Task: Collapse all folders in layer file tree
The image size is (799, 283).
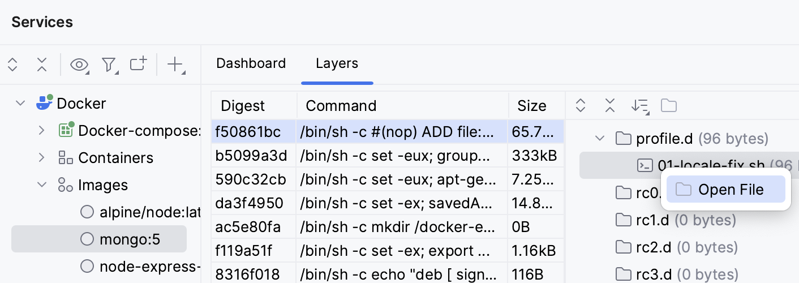Action: (609, 105)
